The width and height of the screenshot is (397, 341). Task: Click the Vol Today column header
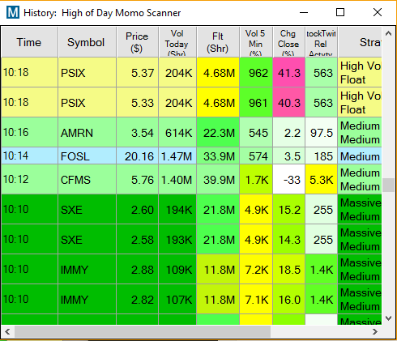pos(177,42)
